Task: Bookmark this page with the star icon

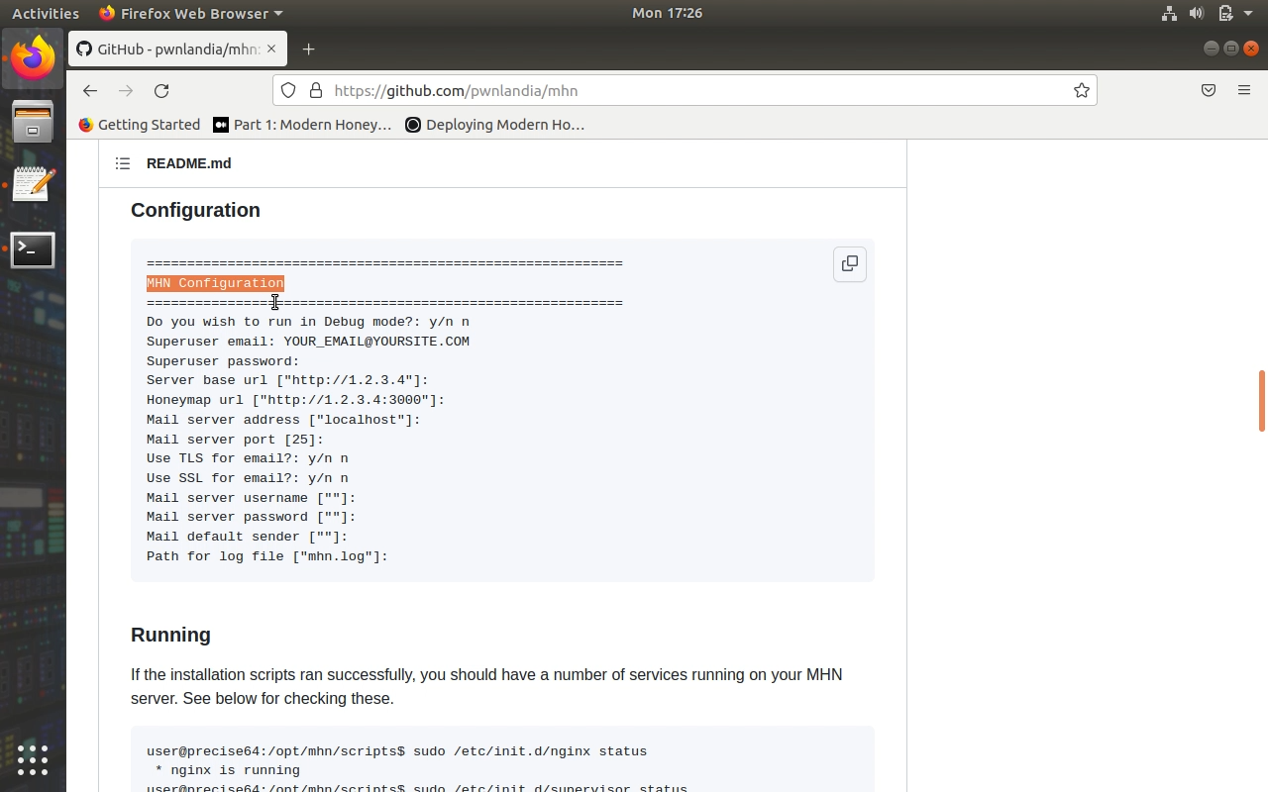Action: pyautogui.click(x=1081, y=90)
